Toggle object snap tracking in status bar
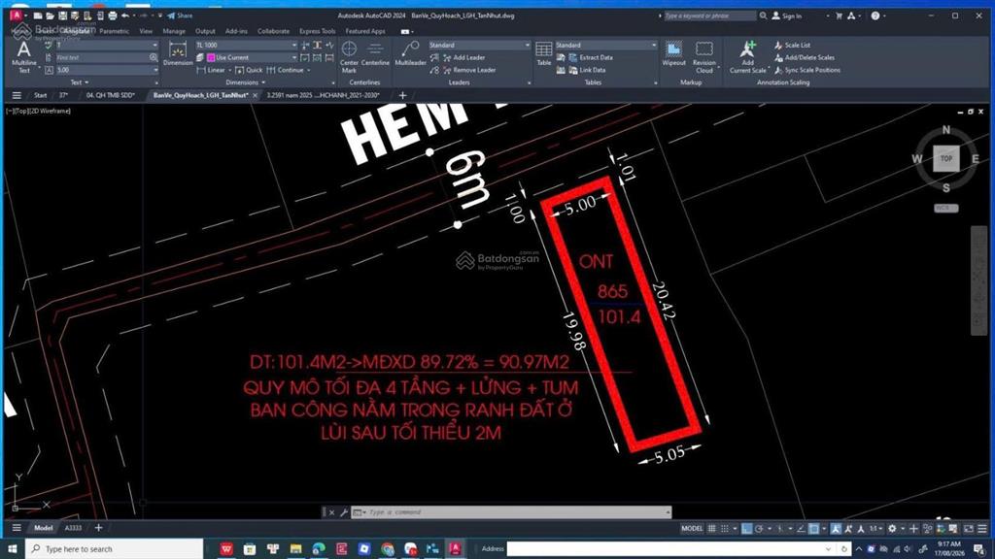Viewport: 995px width, 559px height. [801, 528]
